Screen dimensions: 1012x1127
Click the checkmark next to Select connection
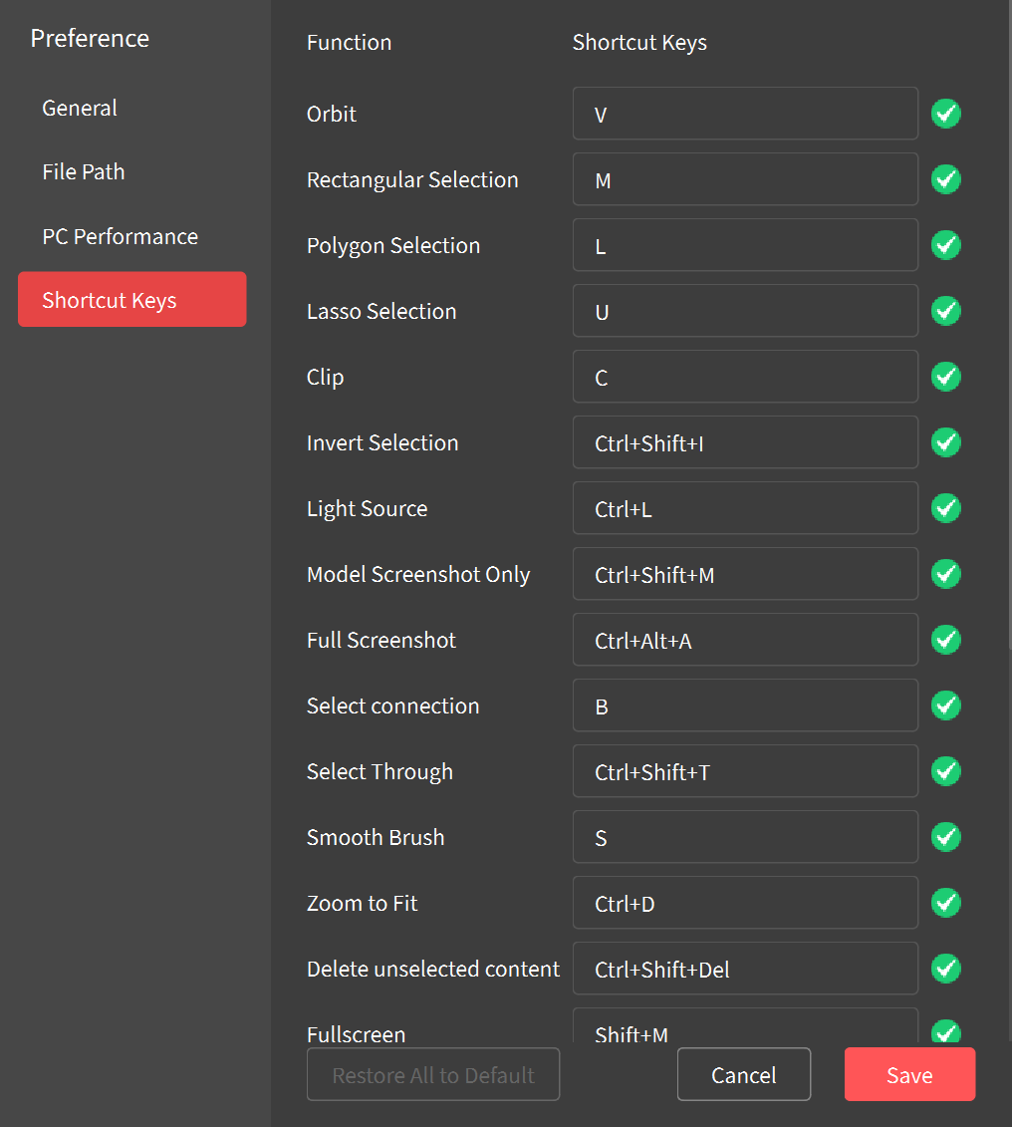pos(945,705)
